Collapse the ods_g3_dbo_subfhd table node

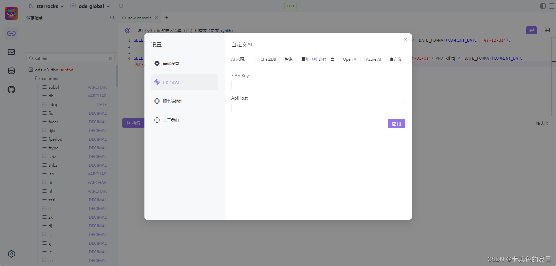[54, 70]
